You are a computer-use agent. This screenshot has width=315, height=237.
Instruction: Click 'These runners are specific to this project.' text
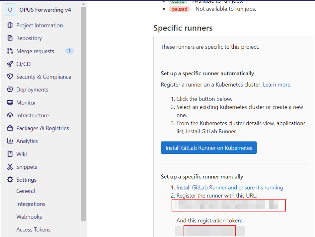pos(210,47)
